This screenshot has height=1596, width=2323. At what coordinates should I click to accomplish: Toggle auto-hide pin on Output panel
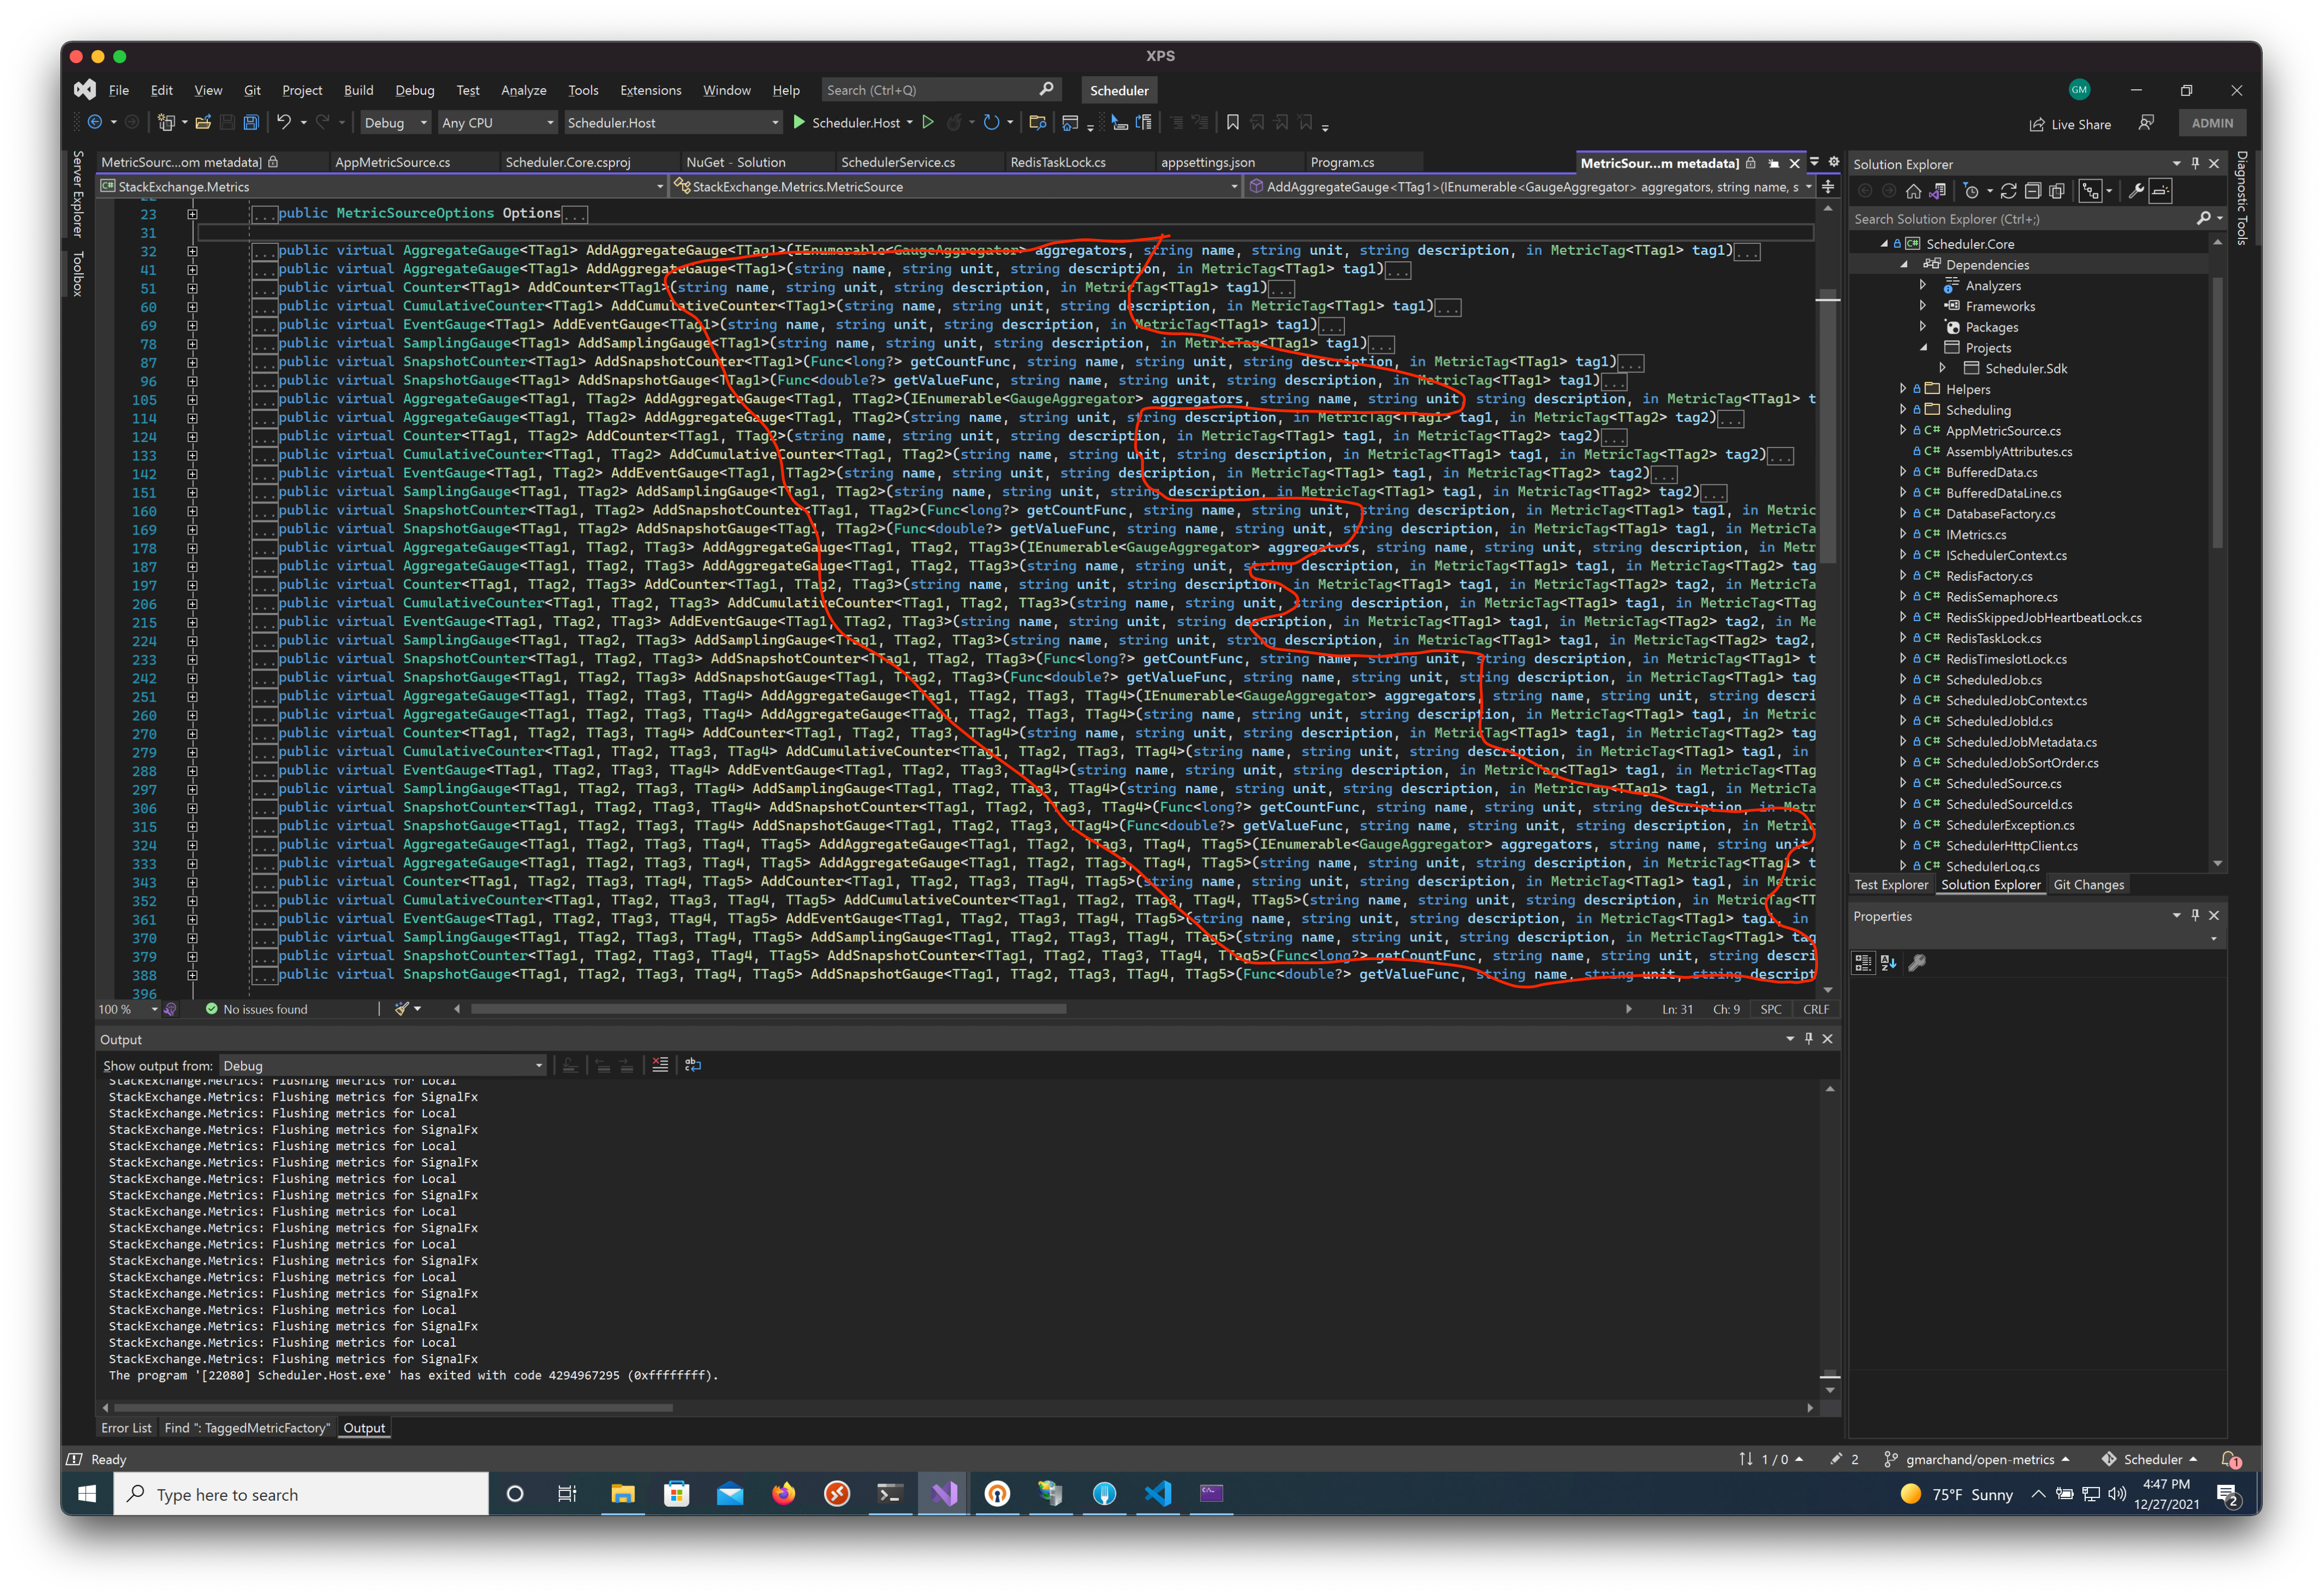pos(1808,1039)
